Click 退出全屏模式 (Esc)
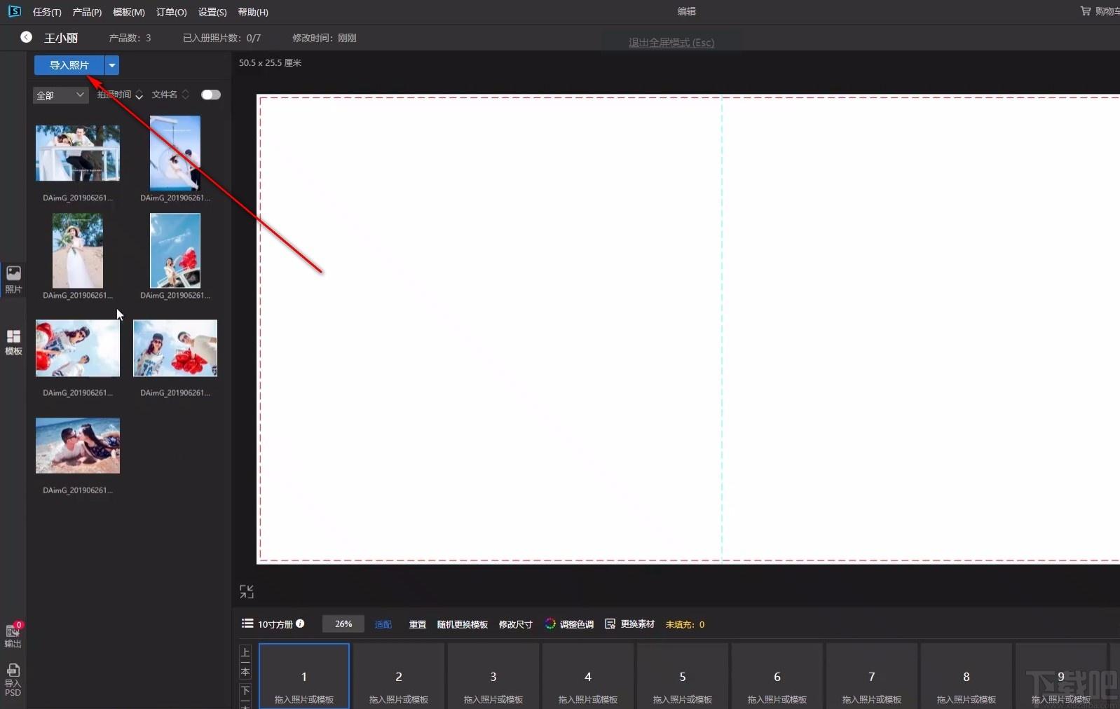 (671, 43)
